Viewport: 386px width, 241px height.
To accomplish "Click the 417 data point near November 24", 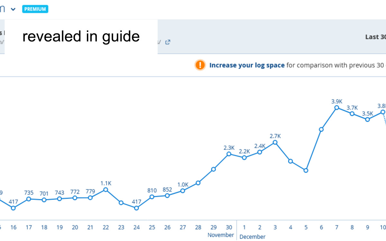I will click(136, 208).
